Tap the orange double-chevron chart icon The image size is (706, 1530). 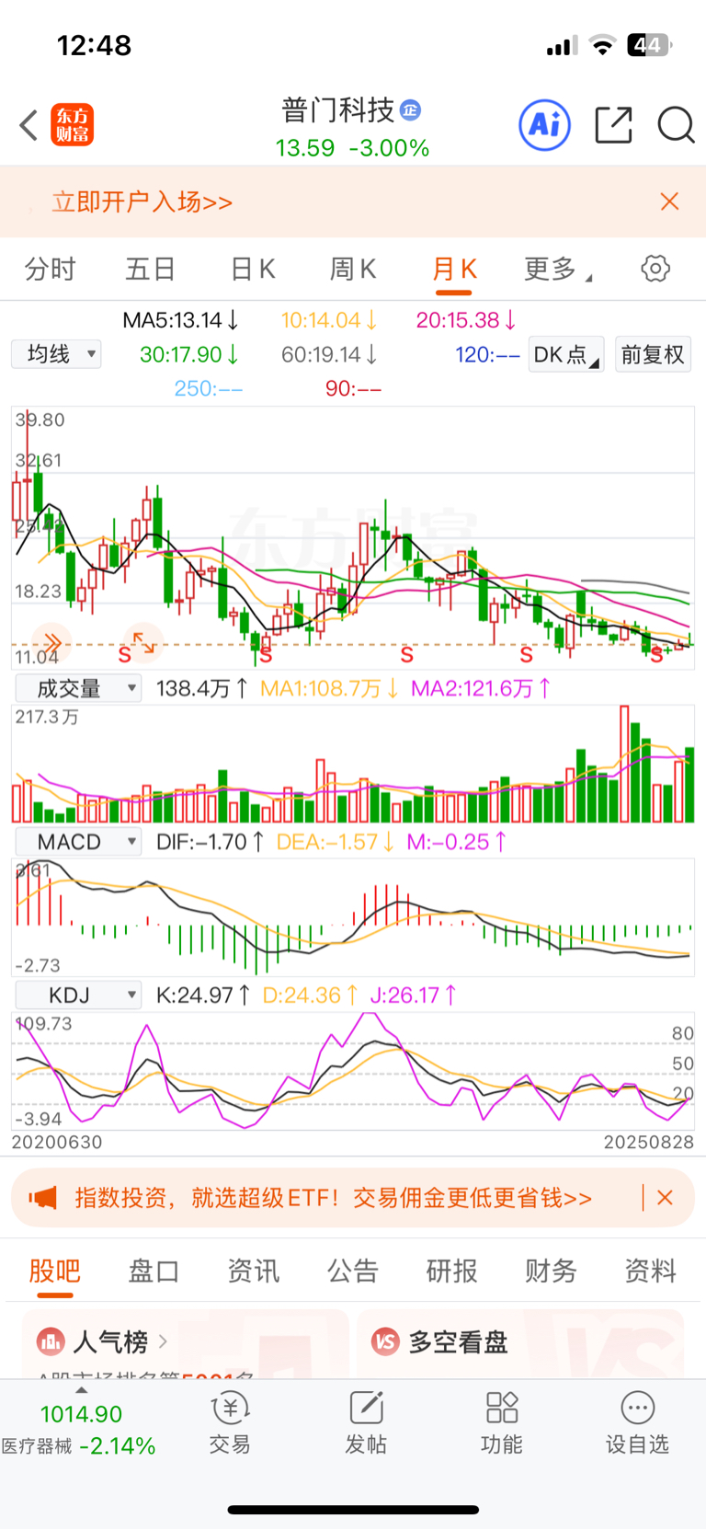(51, 642)
